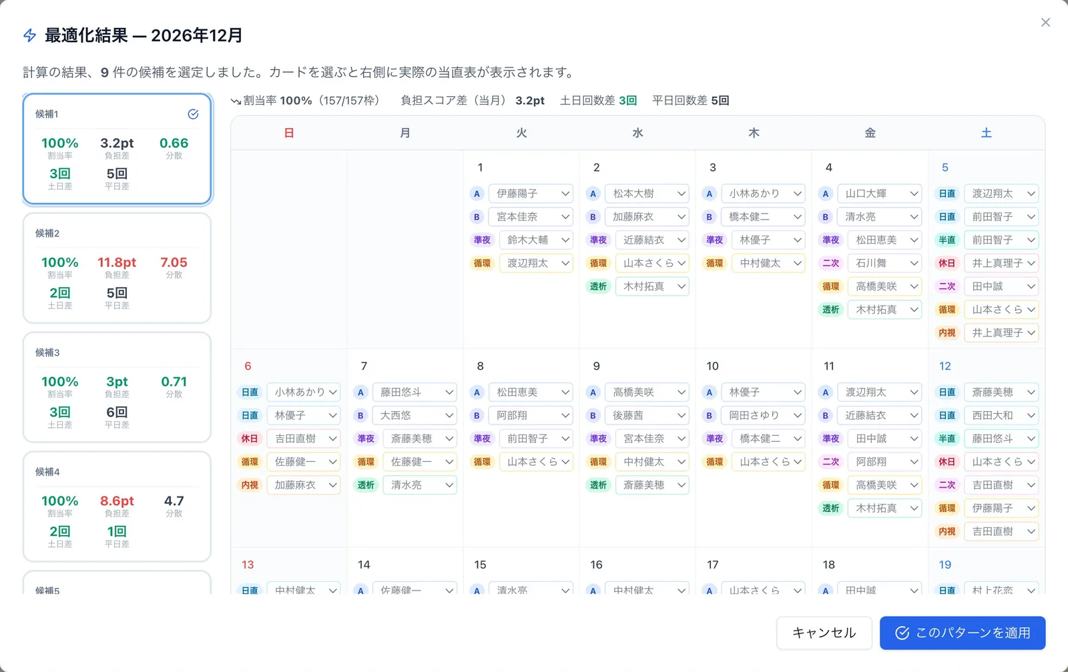Click the check-circle icon on the 候補1 card
The height and width of the screenshot is (672, 1068).
click(x=193, y=114)
